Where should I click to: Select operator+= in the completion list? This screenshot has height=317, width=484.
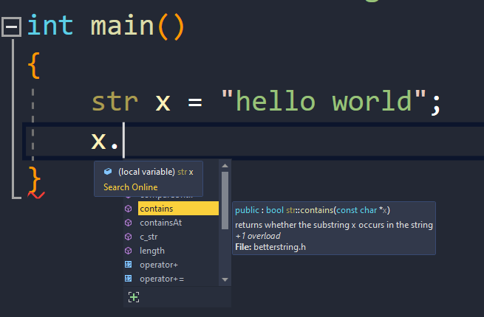point(162,279)
